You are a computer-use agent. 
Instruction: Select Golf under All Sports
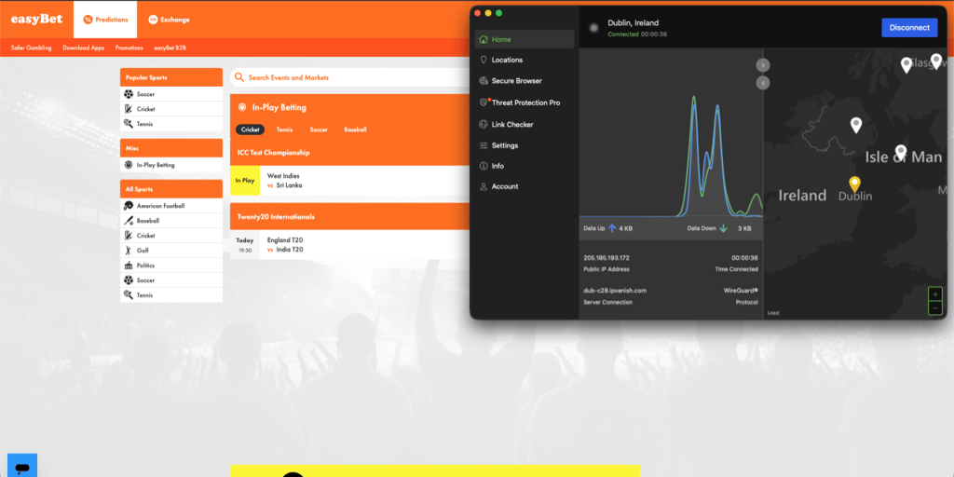(x=171, y=250)
